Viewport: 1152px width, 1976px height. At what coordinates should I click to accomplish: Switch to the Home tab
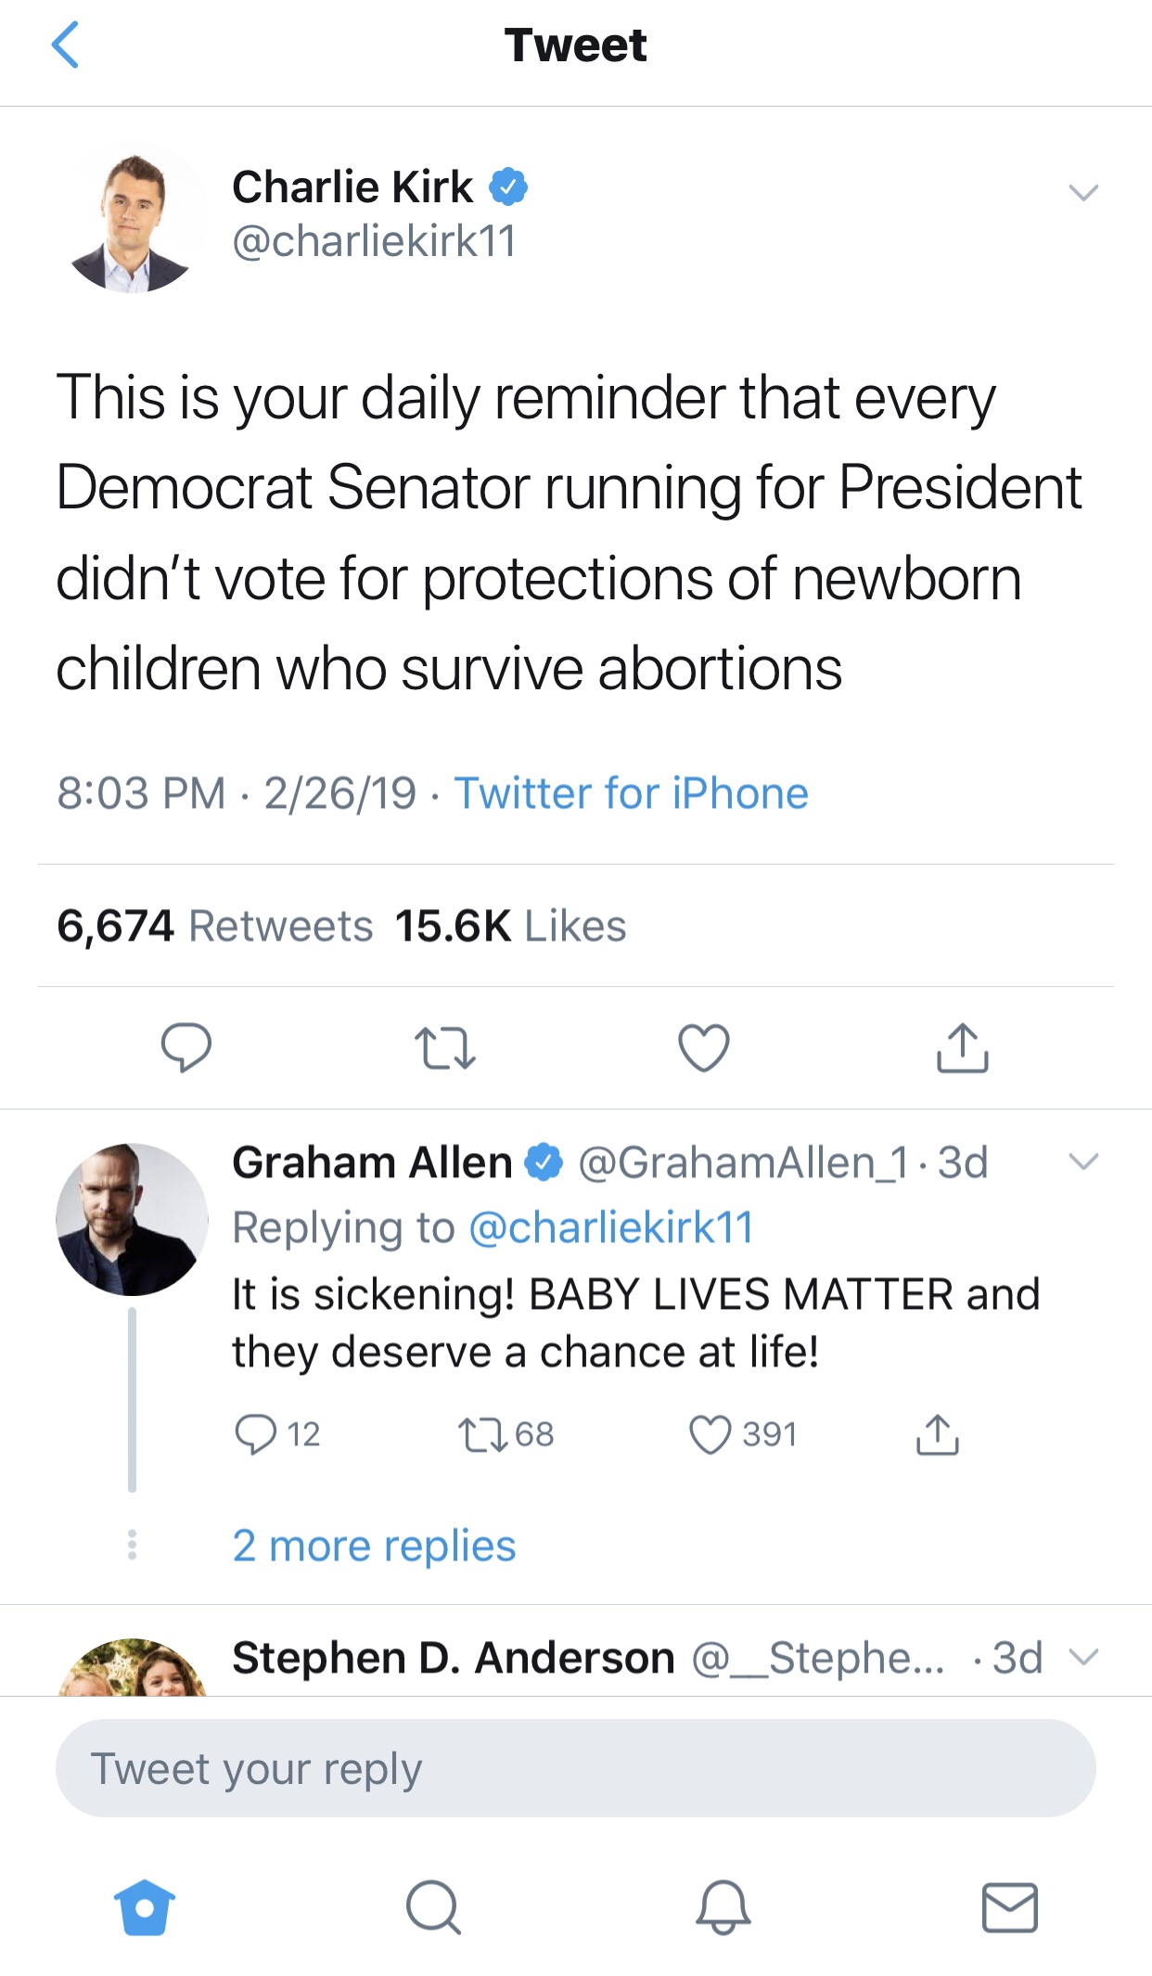click(x=145, y=1907)
